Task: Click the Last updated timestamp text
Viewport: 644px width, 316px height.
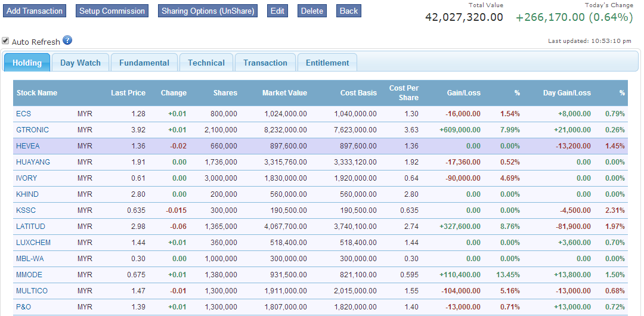Action: 590,41
